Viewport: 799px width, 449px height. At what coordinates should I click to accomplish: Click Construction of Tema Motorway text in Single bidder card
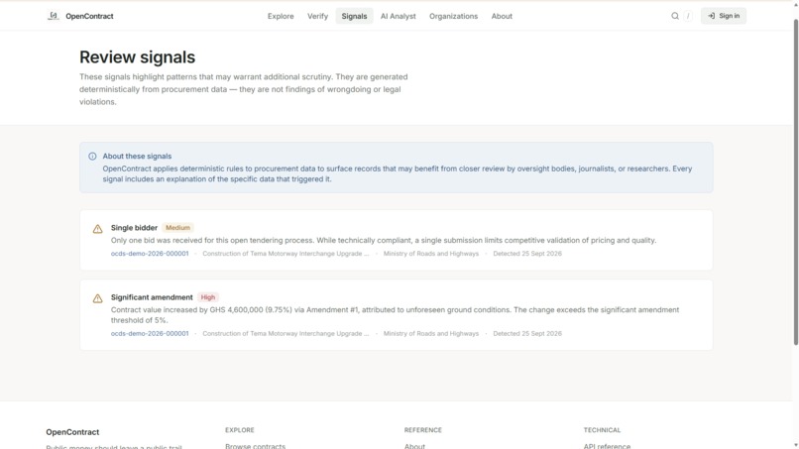(x=285, y=254)
